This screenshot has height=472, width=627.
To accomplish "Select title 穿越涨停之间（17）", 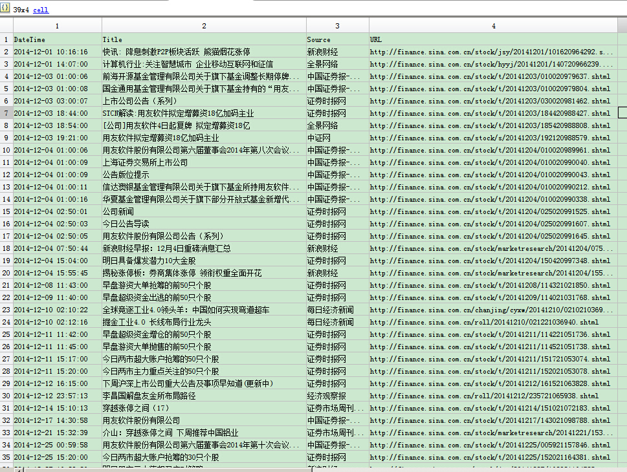I will coord(204,408).
